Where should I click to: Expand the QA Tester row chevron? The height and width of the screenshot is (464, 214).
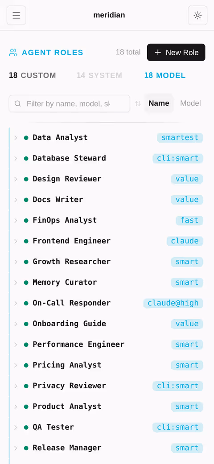(x=16, y=427)
